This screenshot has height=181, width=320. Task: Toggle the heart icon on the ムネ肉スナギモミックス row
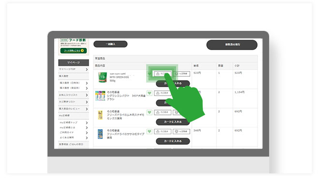(150, 112)
